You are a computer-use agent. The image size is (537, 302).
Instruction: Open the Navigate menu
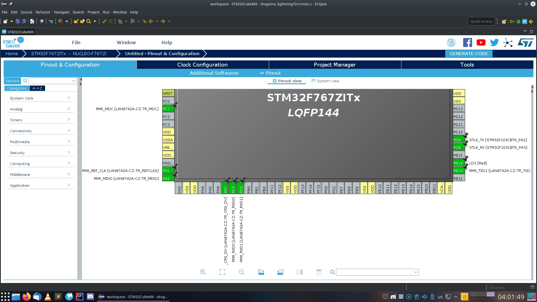click(62, 12)
